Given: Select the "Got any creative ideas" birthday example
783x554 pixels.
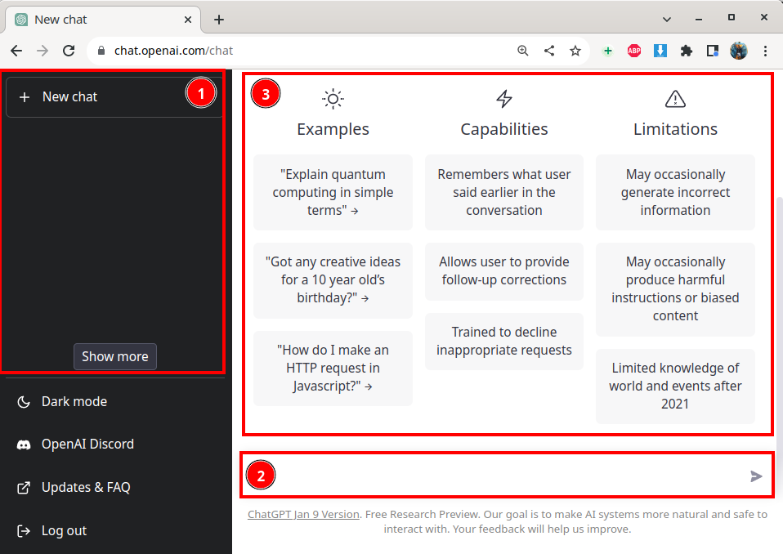Looking at the screenshot, I should [333, 280].
